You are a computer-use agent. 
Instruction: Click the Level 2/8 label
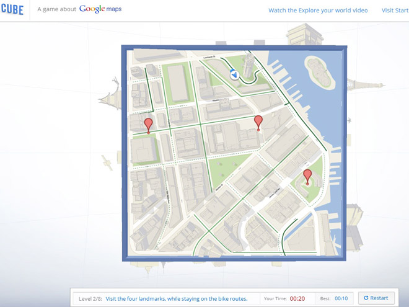click(90, 298)
